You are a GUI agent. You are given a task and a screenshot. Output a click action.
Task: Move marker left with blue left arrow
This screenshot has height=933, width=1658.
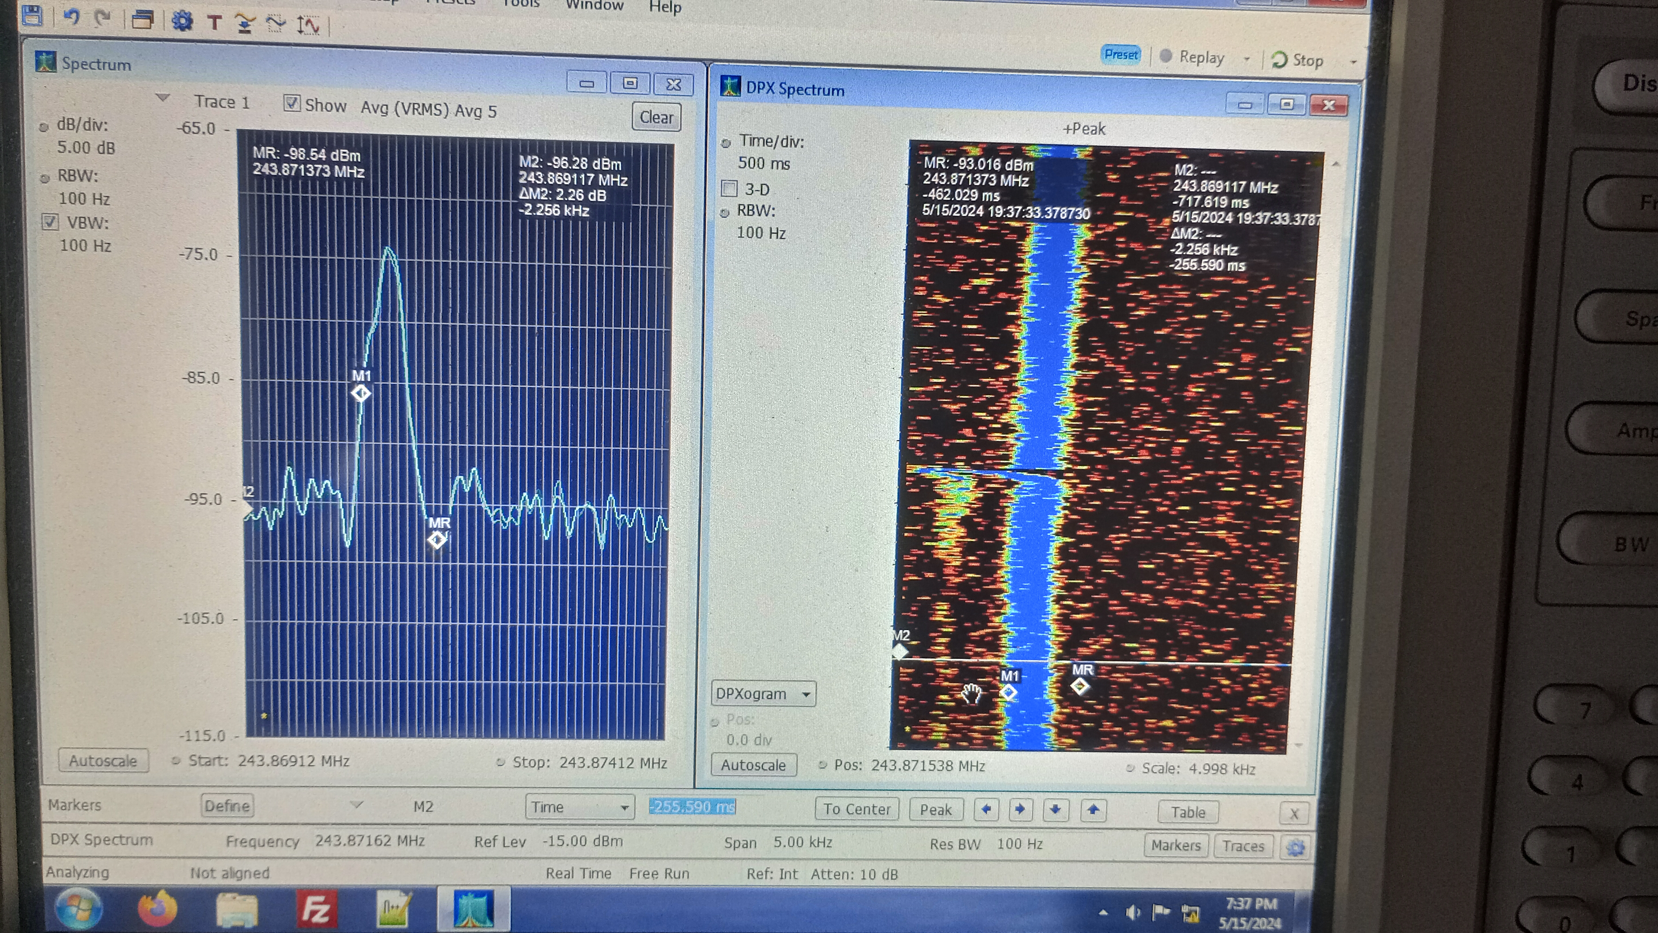986,809
